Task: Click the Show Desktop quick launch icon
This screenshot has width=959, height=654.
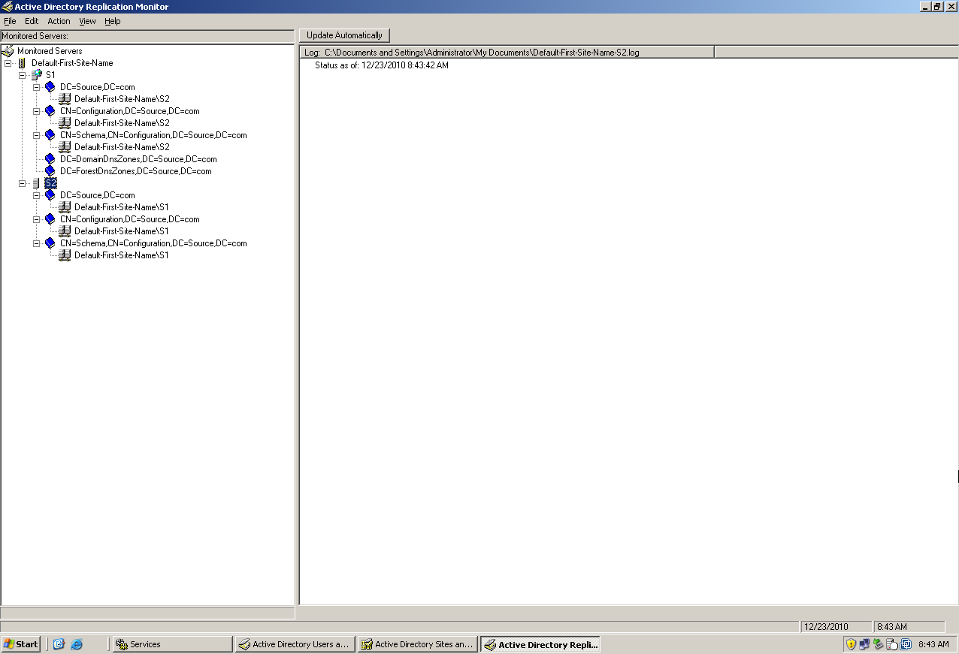Action: click(x=59, y=644)
